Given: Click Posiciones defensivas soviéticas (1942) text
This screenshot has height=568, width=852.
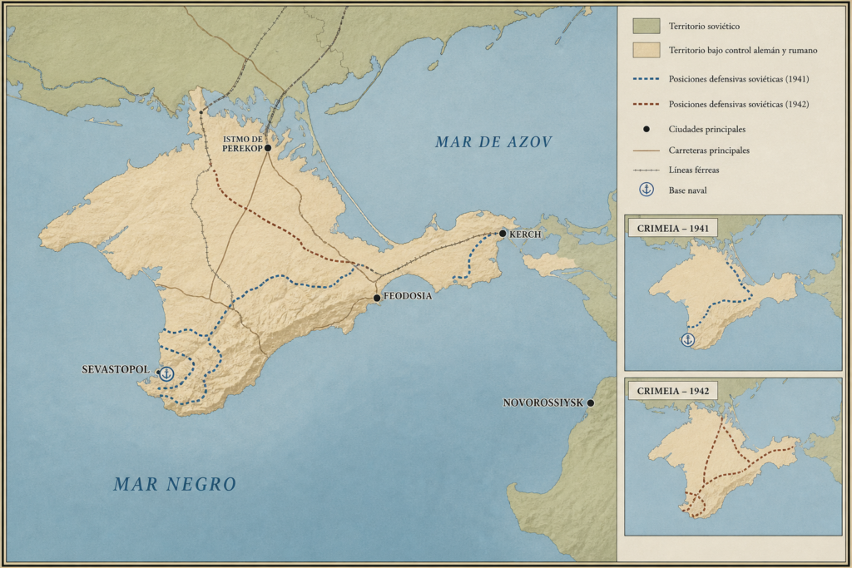Looking at the screenshot, I should point(739,104).
